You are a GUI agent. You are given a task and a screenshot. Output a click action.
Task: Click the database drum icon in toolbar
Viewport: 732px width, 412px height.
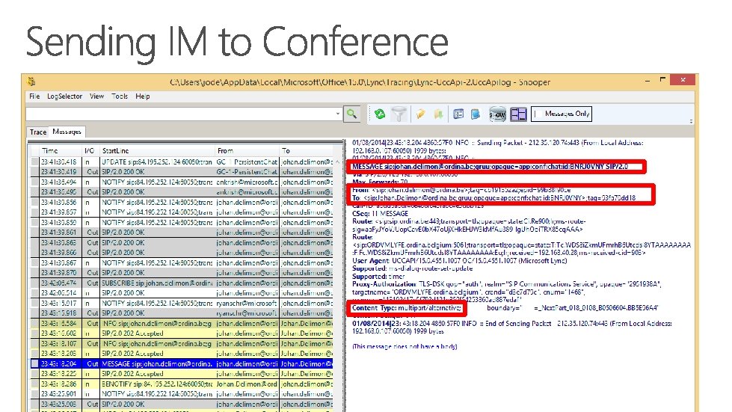point(497,114)
